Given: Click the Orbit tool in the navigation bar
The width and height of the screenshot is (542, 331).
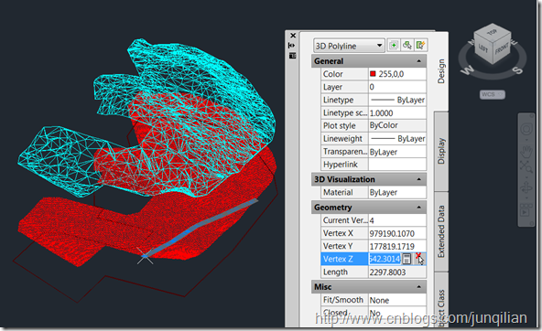Looking at the screenshot, I should (526, 188).
